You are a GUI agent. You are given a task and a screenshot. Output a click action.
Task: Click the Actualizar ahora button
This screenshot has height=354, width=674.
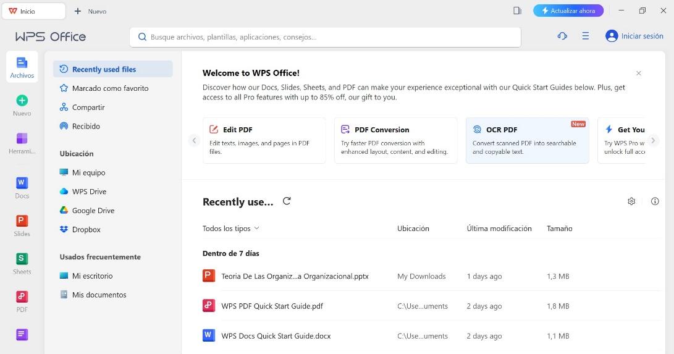pyautogui.click(x=568, y=11)
